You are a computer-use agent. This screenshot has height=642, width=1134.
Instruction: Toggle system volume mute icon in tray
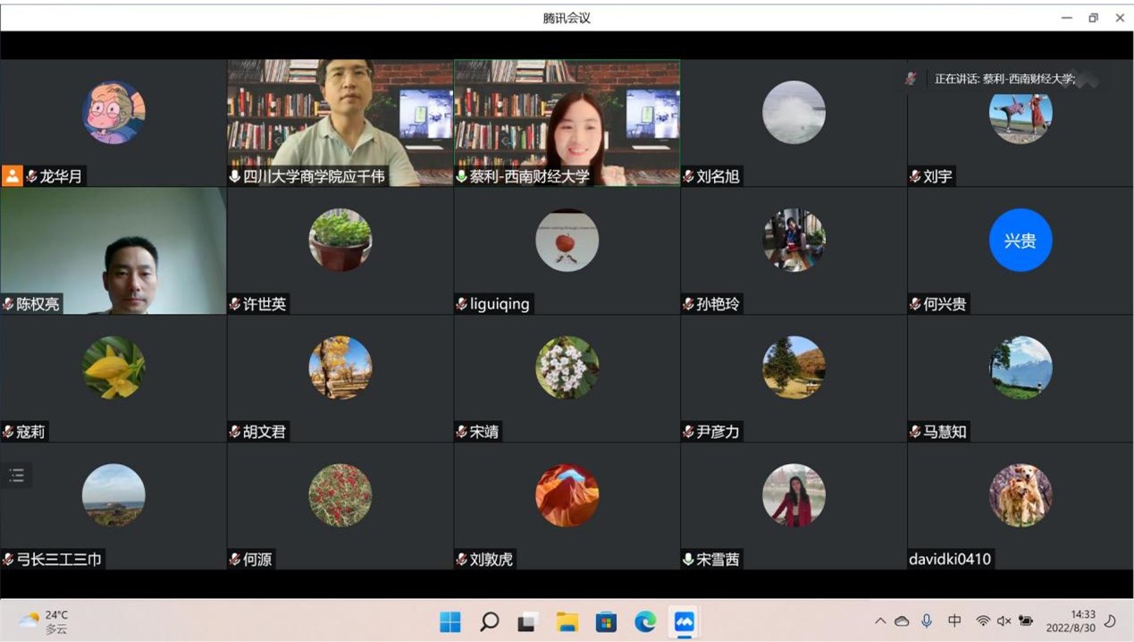[x=1004, y=621]
